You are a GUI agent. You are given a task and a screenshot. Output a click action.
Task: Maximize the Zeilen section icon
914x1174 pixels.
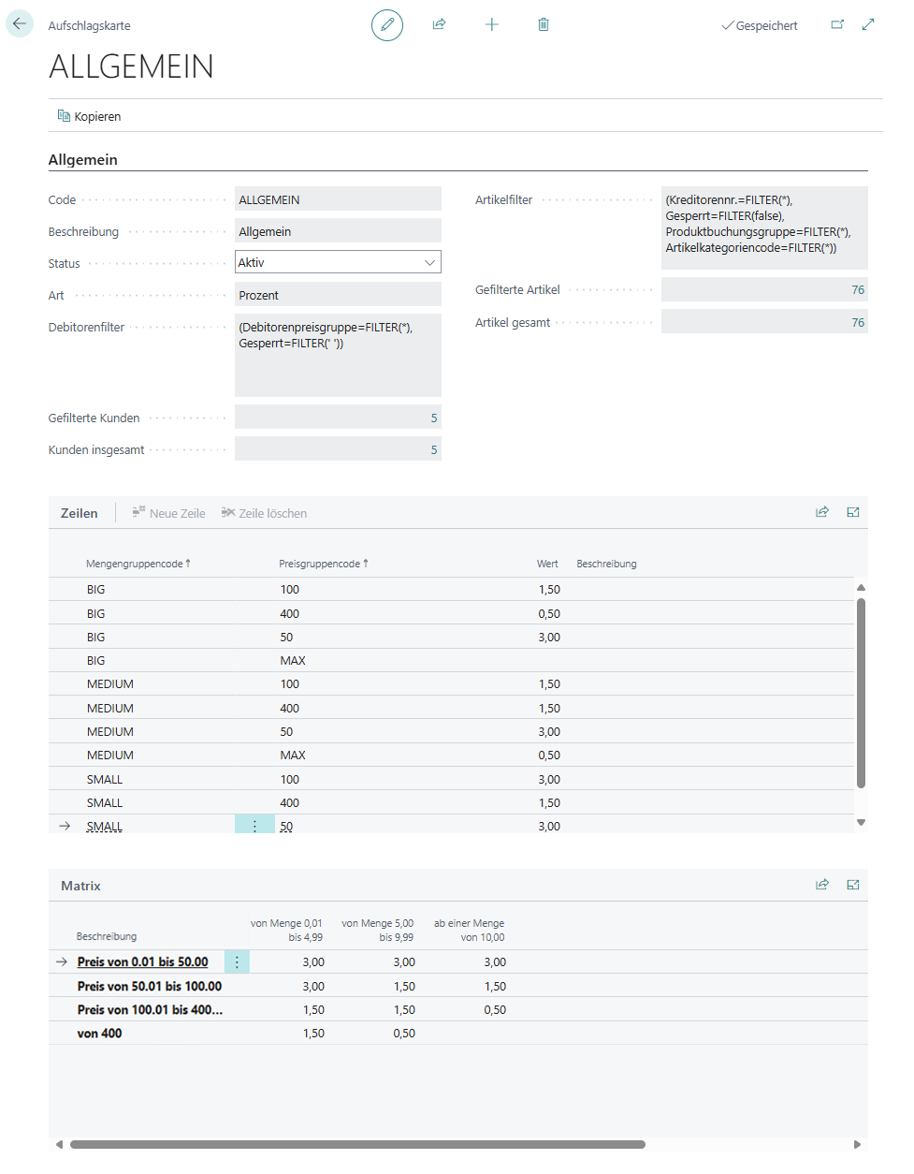[853, 513]
